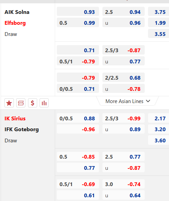This screenshot has width=169, height=201.
Task: Select draw odds 3.60 for Sirius match
Action: [159, 140]
